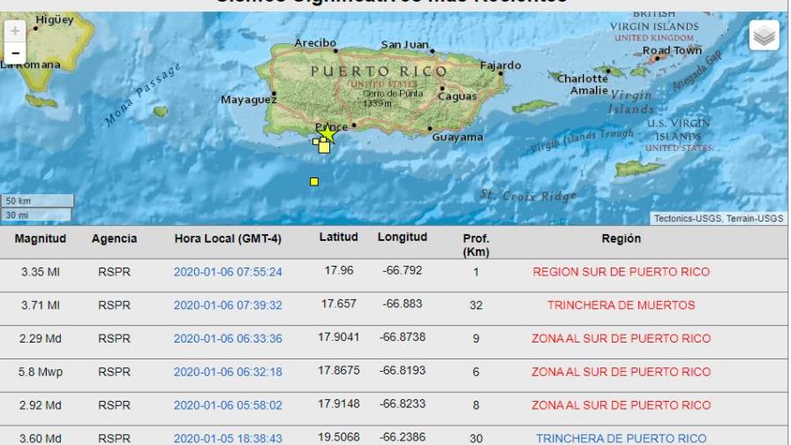
Task: Select ZONA AL SUR in the 2.29 Md row
Action: coord(621,338)
